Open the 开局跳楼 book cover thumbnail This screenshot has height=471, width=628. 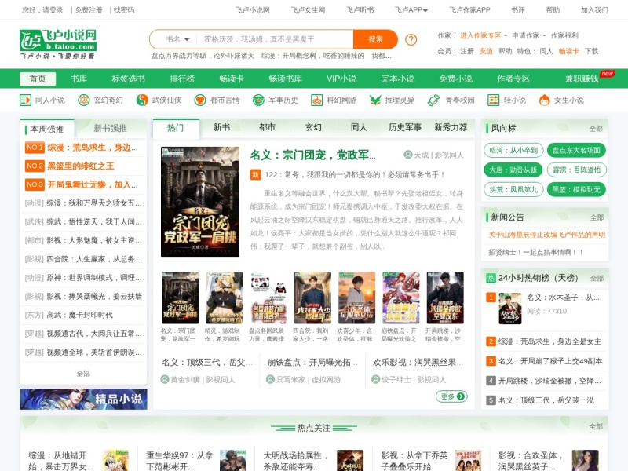pos(445,298)
